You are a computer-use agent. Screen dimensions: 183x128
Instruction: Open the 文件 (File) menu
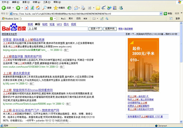[x=5, y=2]
